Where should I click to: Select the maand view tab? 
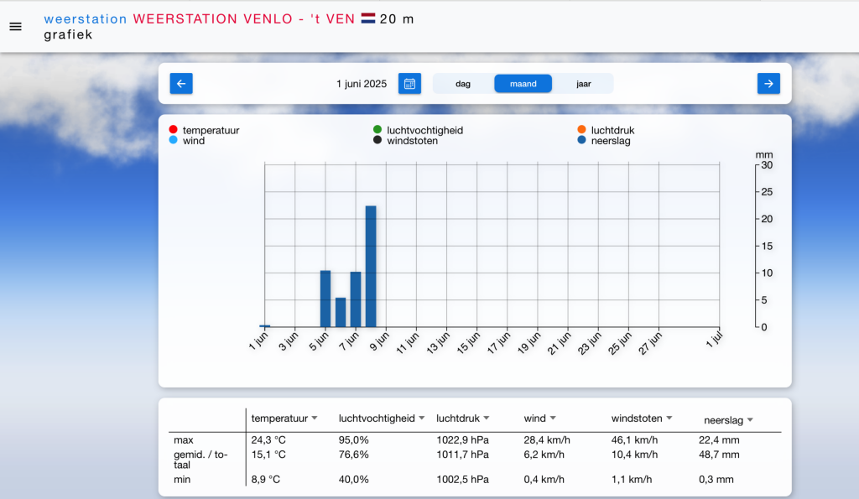[x=523, y=84]
